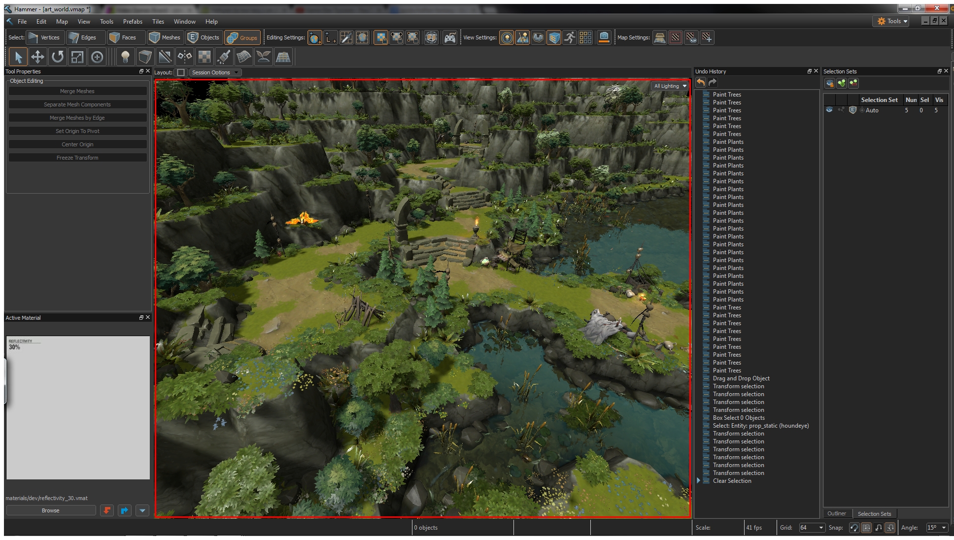The image size is (954, 540).
Task: Activate the Translate move tool
Action: click(x=37, y=57)
